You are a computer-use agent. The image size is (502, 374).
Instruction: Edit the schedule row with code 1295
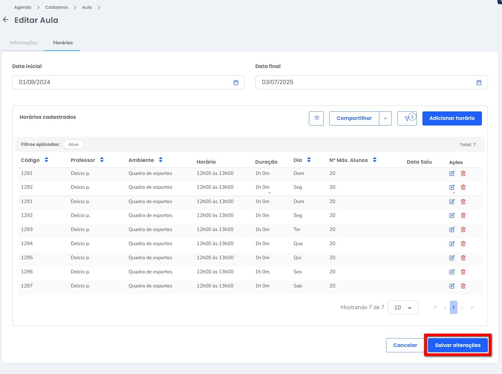pyautogui.click(x=452, y=258)
